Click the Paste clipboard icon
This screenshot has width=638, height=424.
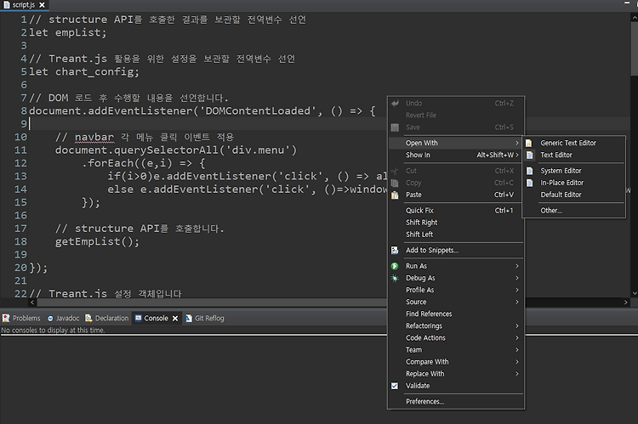pyautogui.click(x=395, y=195)
